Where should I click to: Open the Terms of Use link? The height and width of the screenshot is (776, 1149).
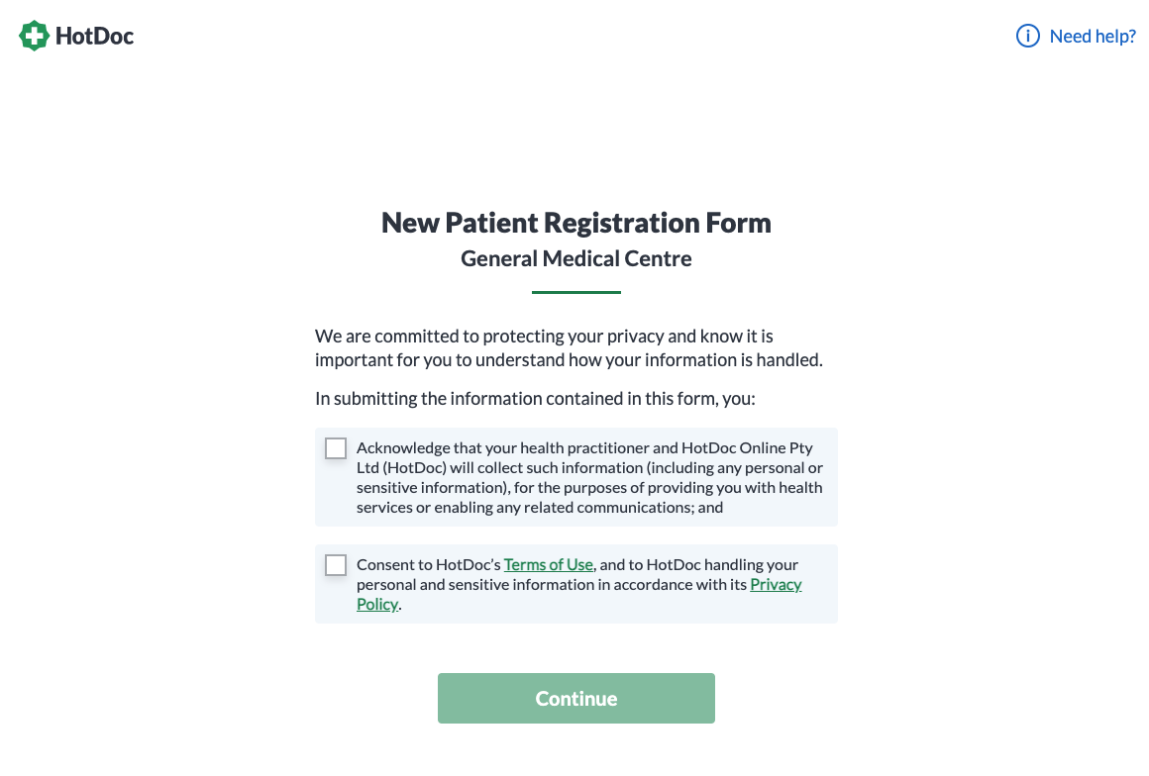[548, 564]
